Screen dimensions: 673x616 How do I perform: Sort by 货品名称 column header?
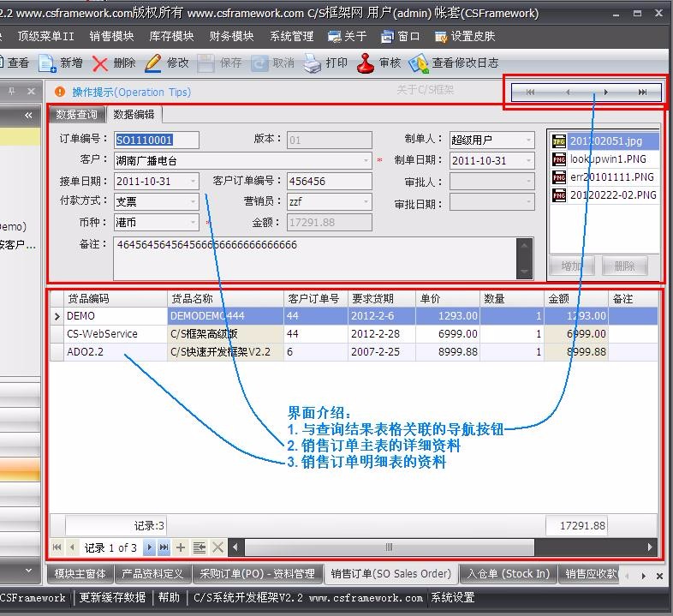[x=225, y=298]
